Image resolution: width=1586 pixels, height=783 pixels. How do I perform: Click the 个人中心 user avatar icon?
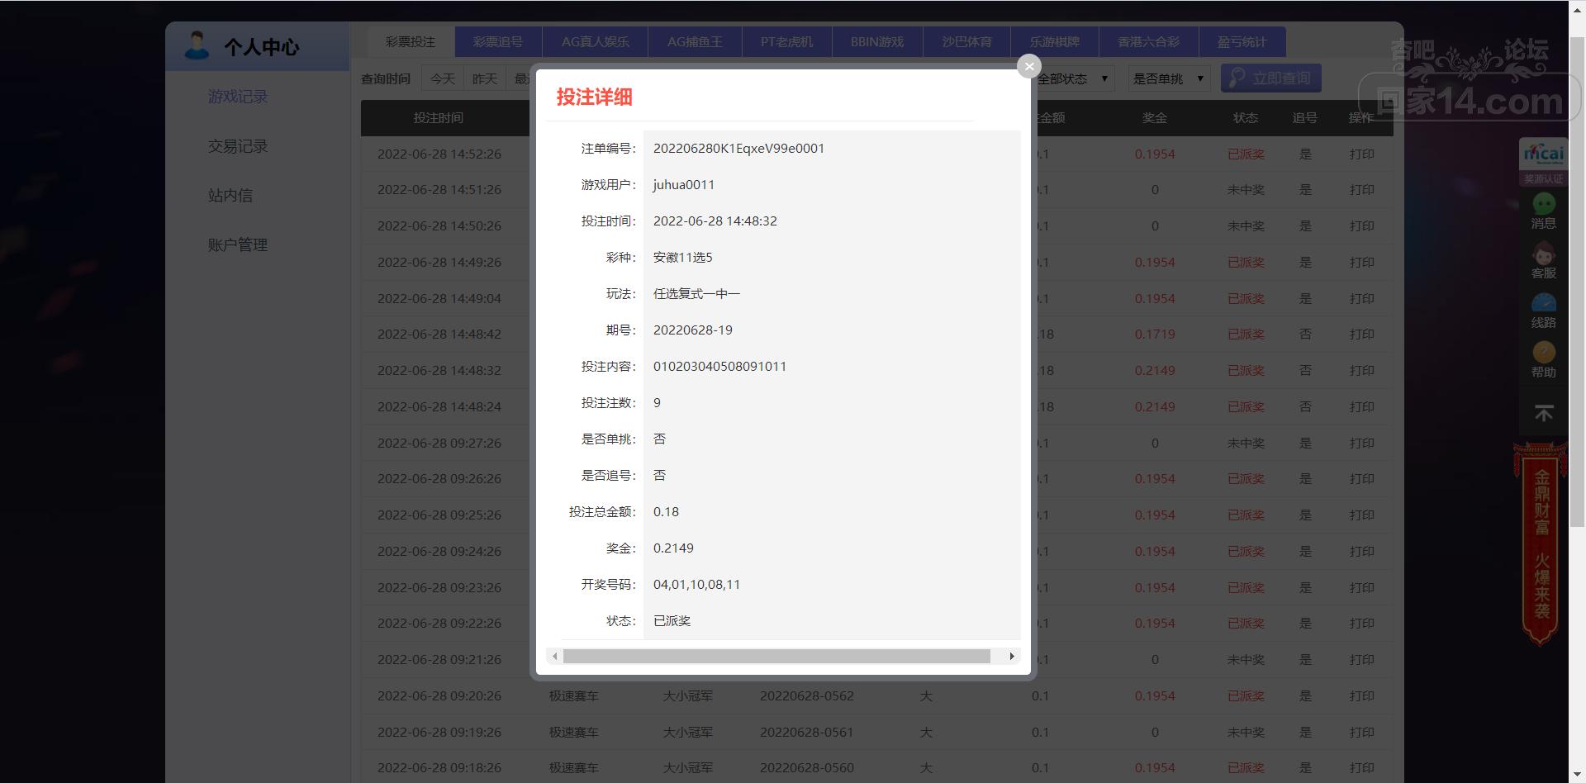point(196,45)
